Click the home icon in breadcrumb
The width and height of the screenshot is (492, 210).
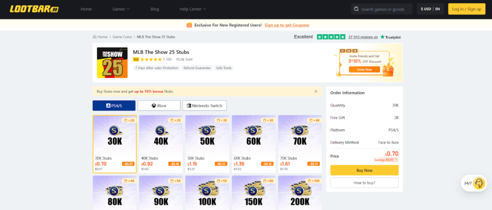coord(94,37)
